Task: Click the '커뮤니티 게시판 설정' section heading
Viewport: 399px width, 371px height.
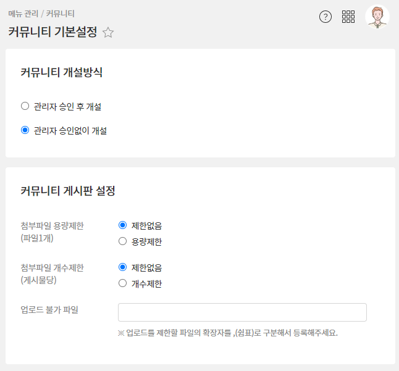Action: (x=68, y=191)
